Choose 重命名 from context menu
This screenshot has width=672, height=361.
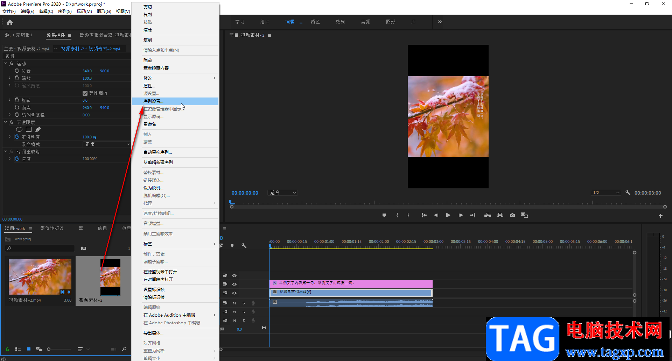click(175, 124)
